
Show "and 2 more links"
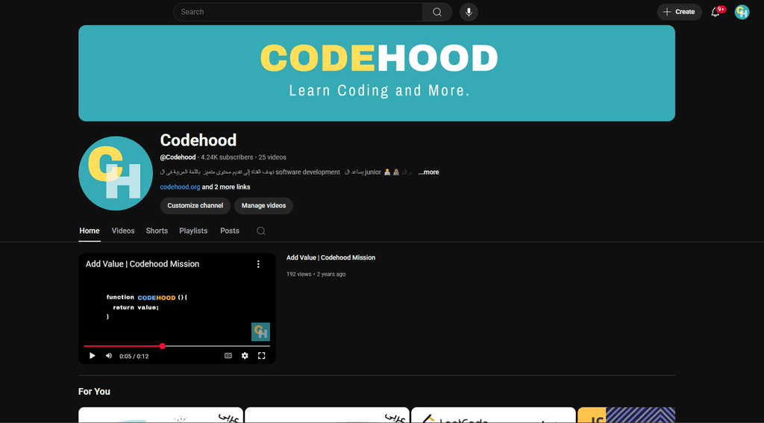tap(226, 187)
